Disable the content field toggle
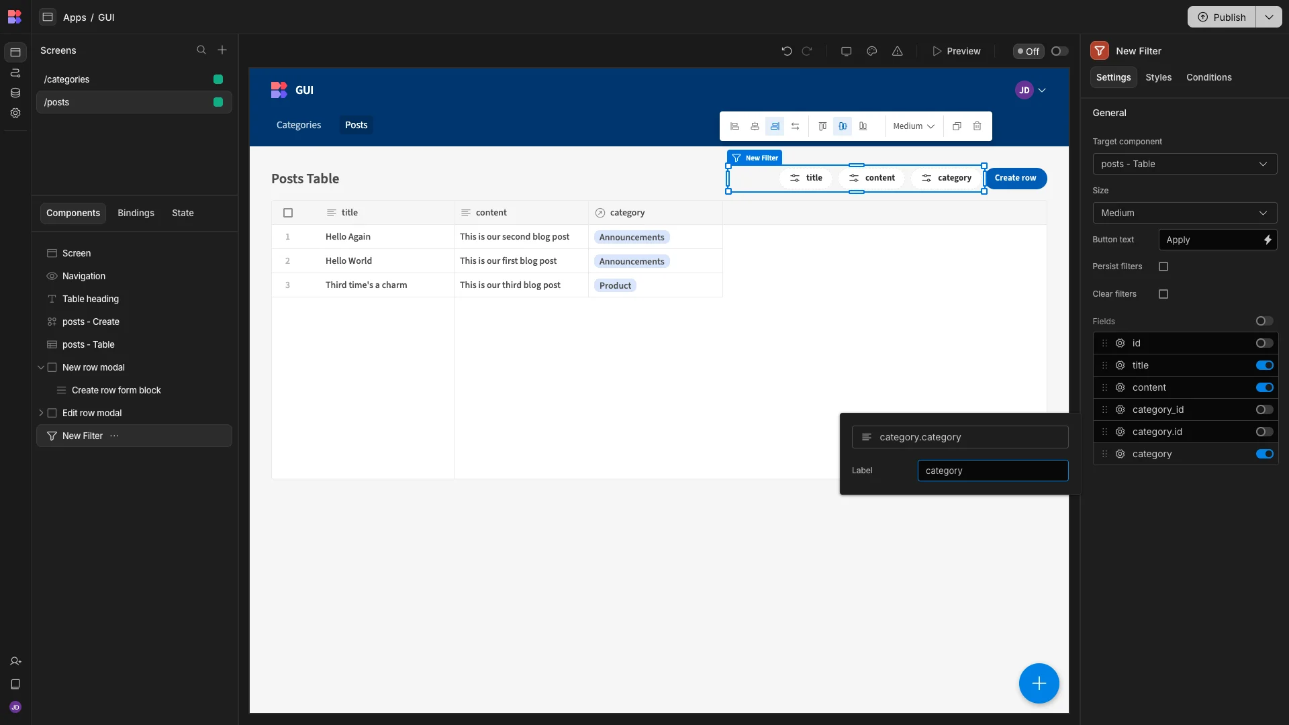The width and height of the screenshot is (1289, 725). [1264, 387]
